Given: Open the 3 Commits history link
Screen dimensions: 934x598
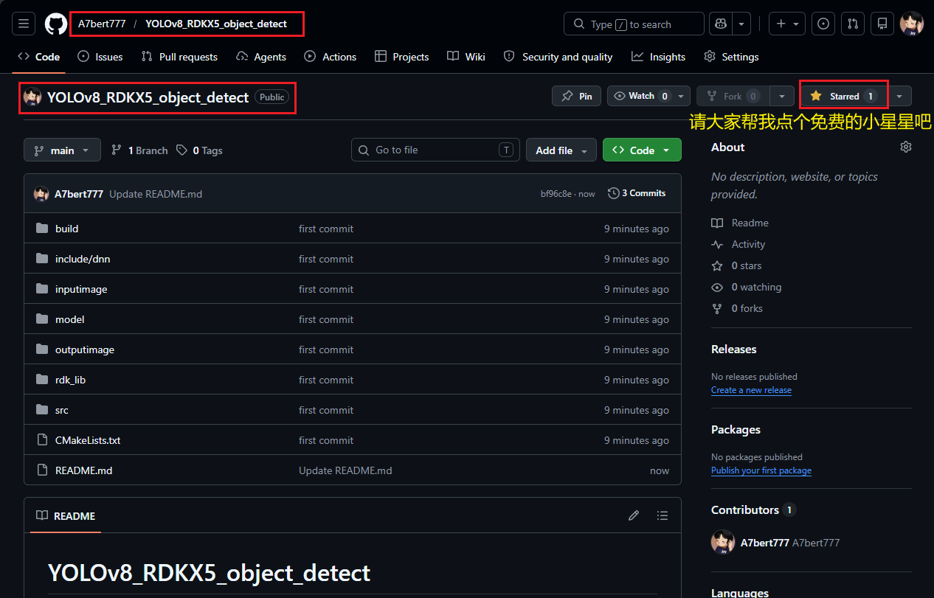Looking at the screenshot, I should coord(637,193).
